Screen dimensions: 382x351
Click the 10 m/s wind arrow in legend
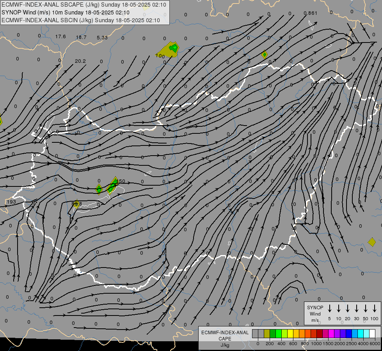(338, 308)
